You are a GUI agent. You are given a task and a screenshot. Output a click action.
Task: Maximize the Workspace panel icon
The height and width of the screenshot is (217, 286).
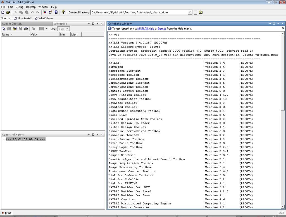click(93, 23)
